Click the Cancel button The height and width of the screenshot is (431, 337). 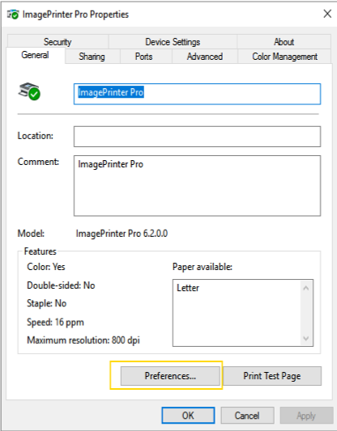(247, 416)
